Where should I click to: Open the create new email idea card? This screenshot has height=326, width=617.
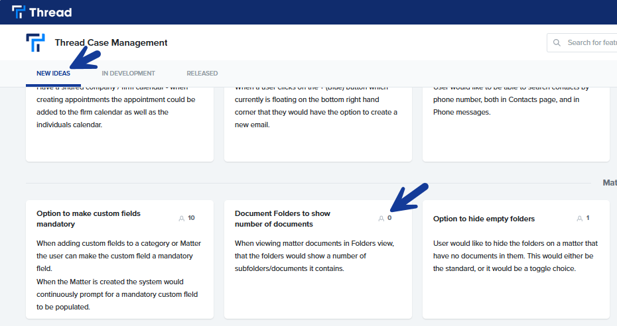(x=318, y=124)
